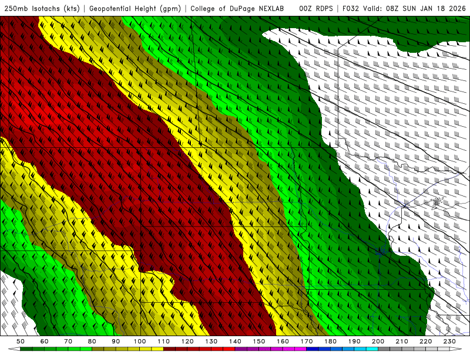Click the 180 knot scale label
Image resolution: width=470 pixels, height=352 pixels.
[330, 341]
